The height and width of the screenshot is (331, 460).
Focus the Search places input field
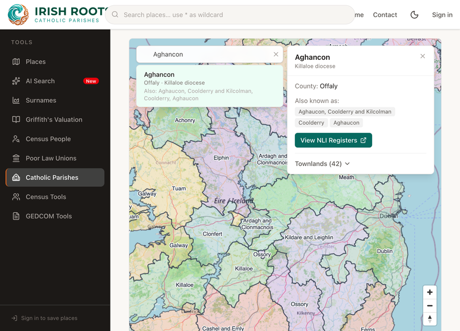(x=230, y=15)
